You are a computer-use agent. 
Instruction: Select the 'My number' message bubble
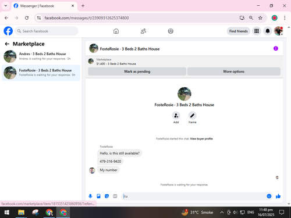(108, 170)
